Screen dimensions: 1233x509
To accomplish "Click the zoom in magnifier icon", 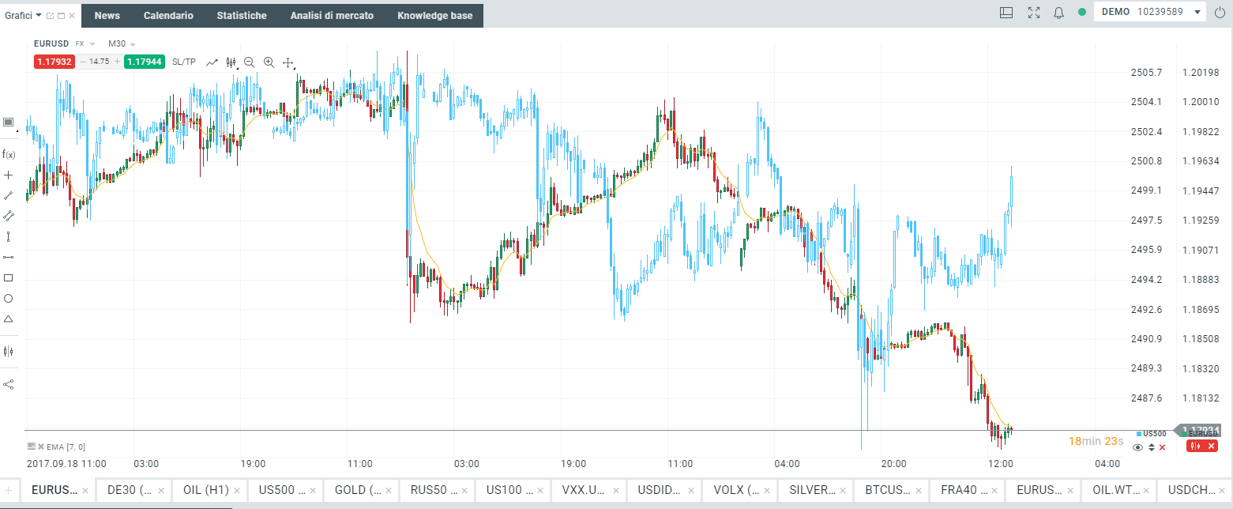I will click(x=269, y=62).
